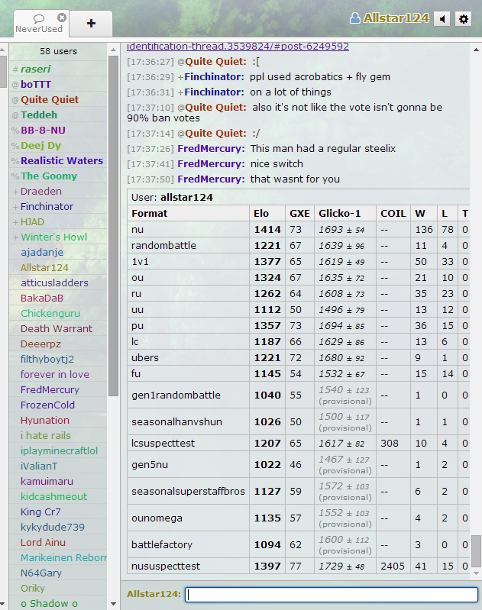Viewport: 482px width, 610px height.
Task: Click Quite Quiet's name in the 17:36:27 message
Action: [x=215, y=62]
